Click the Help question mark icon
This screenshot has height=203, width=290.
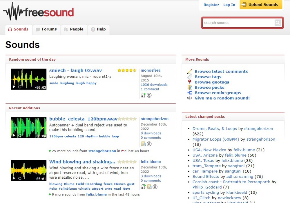(93, 29)
